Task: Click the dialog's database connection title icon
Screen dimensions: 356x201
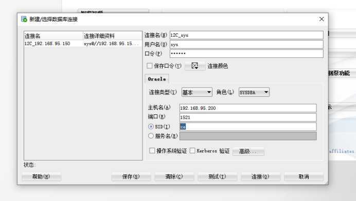Action: pos(24,19)
